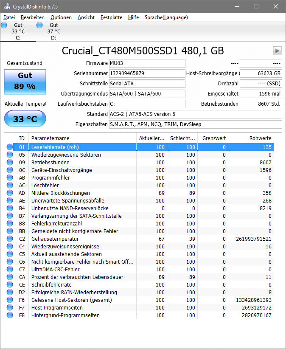Click status orb for Wiederzugewiesene Sektoren

(x=10, y=155)
